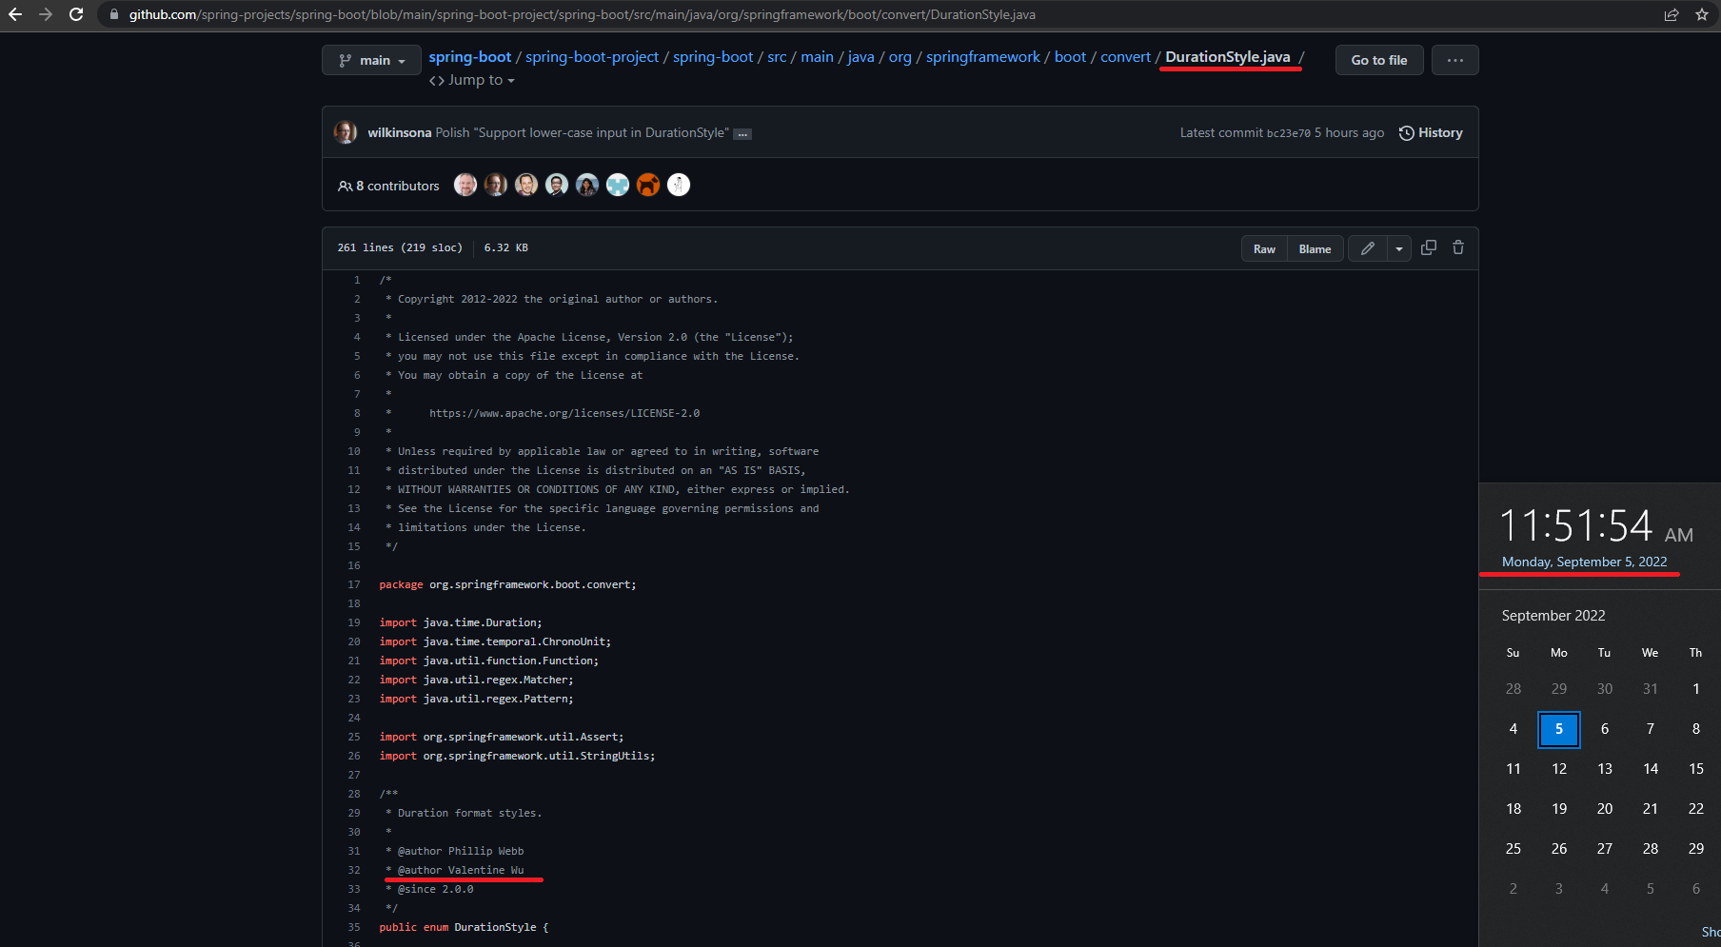
Task: Click the last white contributor avatar
Action: pos(679,185)
